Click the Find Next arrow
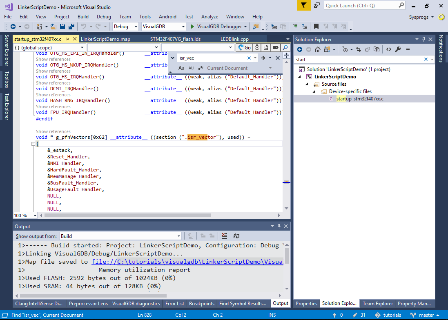The width and height of the screenshot is (448, 320). 263,58
